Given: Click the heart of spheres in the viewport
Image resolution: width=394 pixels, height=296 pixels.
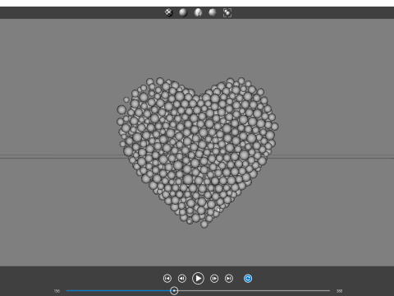Looking at the screenshot, I should (x=198, y=153).
